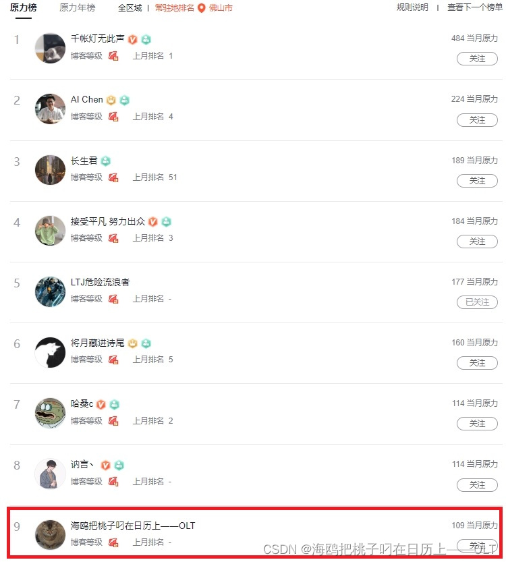Click the green badge beside 讷言、
The image size is (506, 562).
tap(119, 466)
